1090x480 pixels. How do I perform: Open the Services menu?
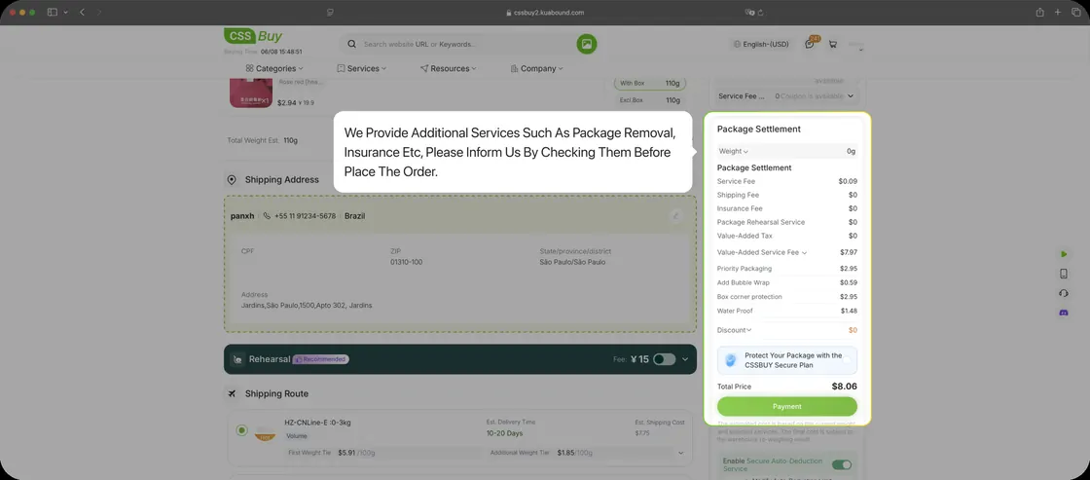click(361, 68)
